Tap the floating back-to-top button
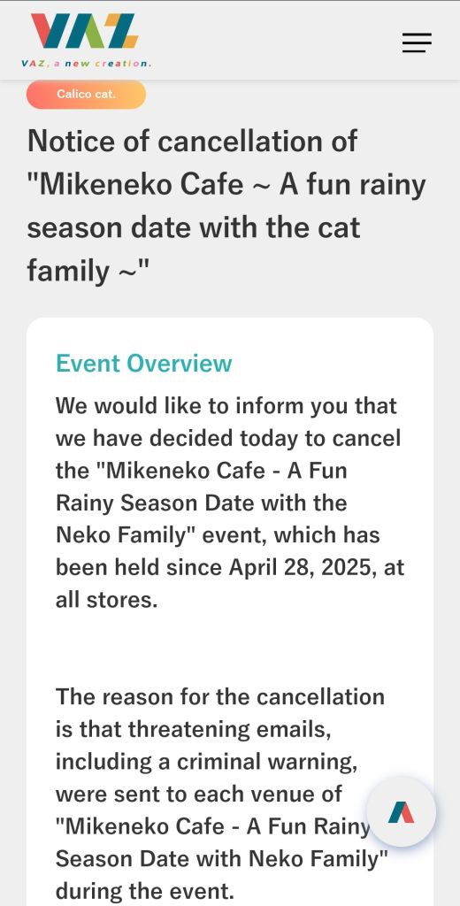This screenshot has height=906, width=460. [x=401, y=812]
